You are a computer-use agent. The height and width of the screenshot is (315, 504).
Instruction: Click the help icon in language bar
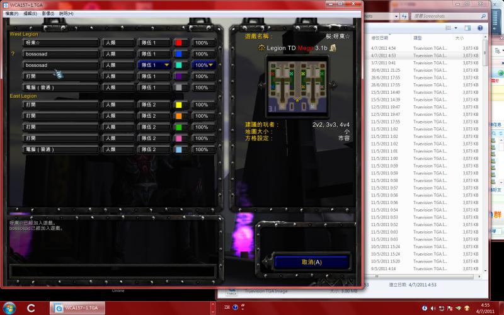coord(235,307)
